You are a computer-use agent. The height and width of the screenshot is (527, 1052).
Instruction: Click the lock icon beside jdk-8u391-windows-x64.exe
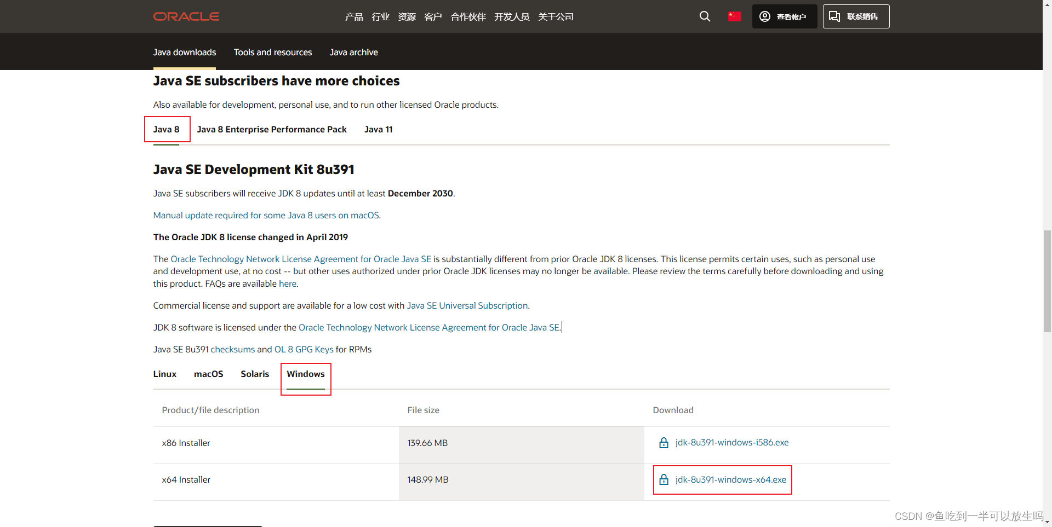[x=664, y=479]
